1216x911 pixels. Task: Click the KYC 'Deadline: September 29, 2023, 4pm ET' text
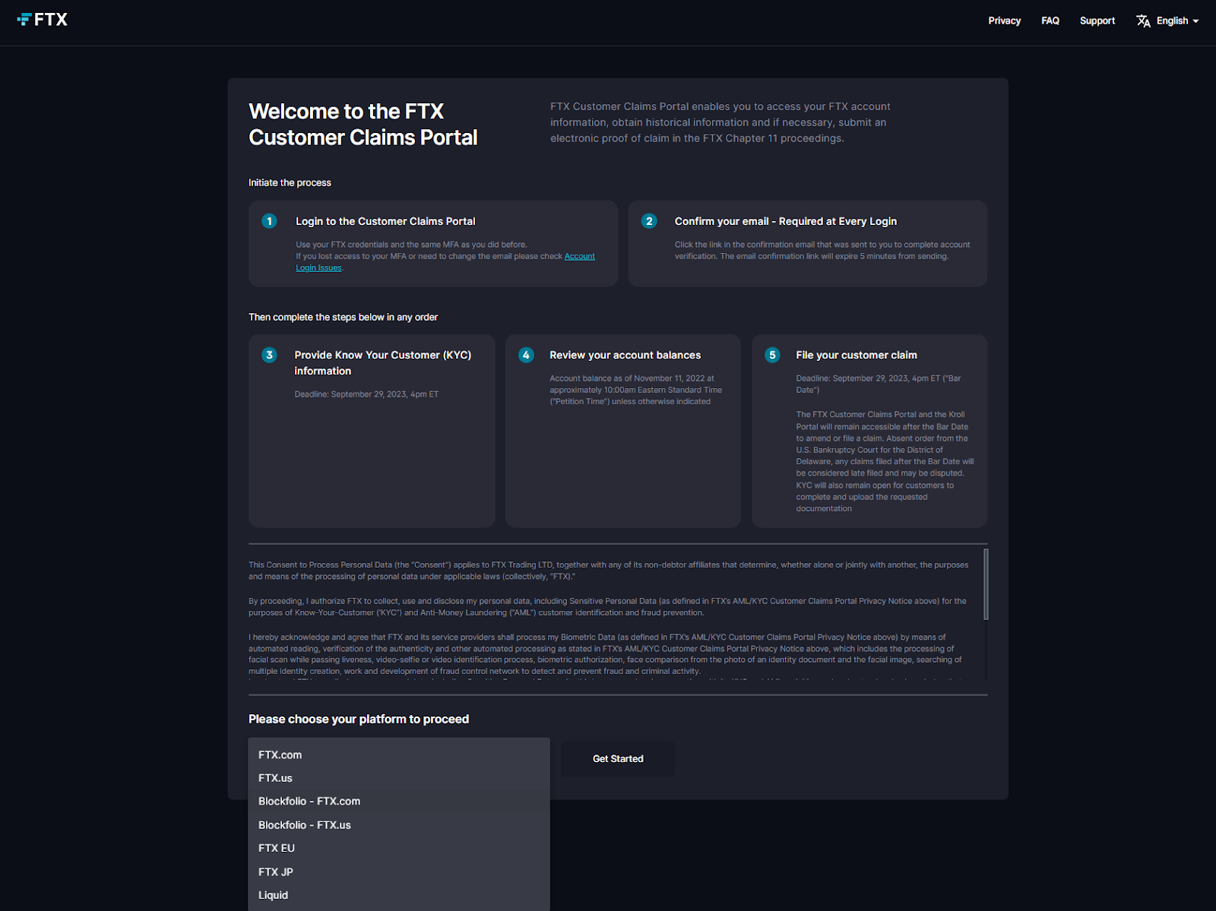[366, 394]
